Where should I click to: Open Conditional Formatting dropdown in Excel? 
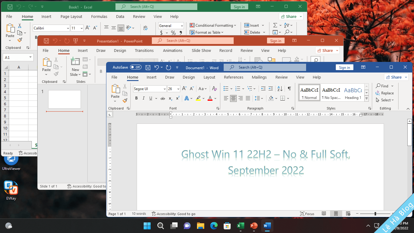(213, 25)
